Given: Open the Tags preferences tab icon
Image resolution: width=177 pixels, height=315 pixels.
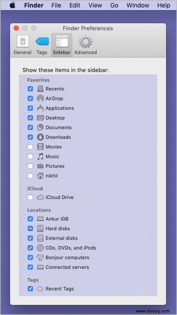Looking at the screenshot, I should 42,41.
